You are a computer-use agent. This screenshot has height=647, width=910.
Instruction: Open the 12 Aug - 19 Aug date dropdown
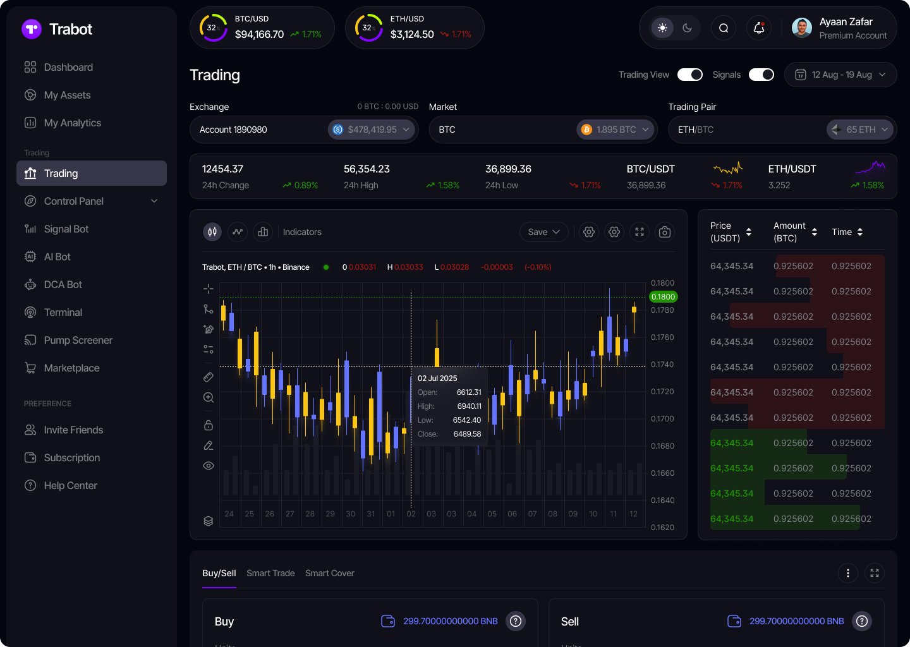pos(840,75)
